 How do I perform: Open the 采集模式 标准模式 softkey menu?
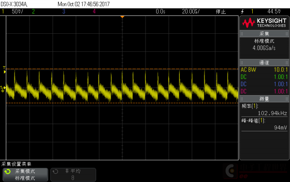click(x=25, y=175)
